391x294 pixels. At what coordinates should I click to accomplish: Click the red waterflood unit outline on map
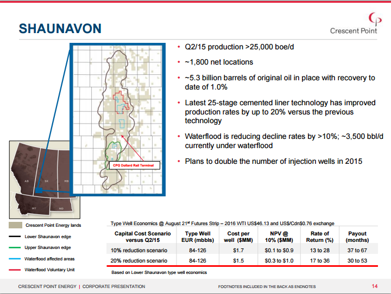122,102
